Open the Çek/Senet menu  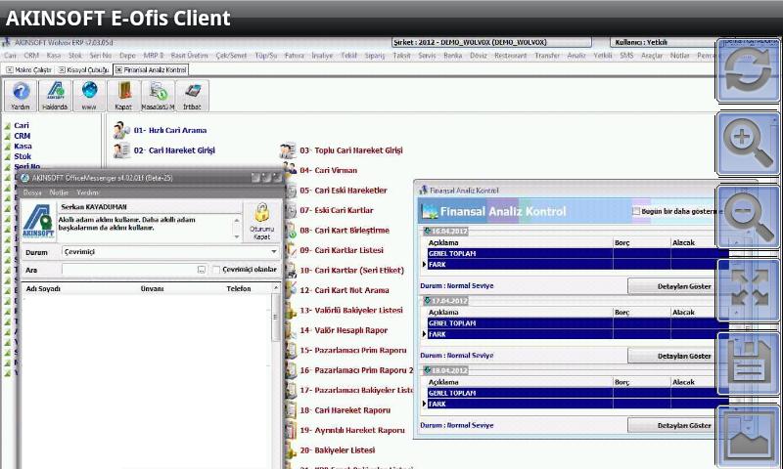(x=231, y=56)
